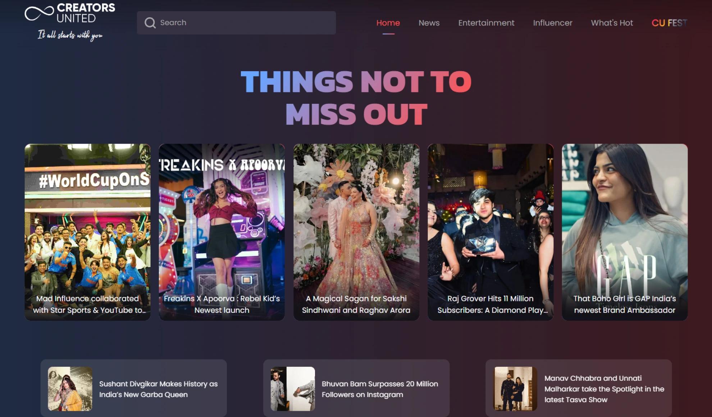
Task: Click Sushant Divgikar article thumbnail
Action: pos(70,389)
